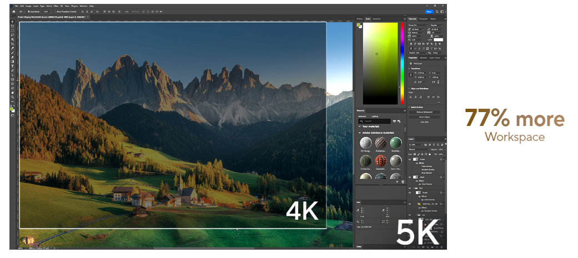This screenshot has height=258, width=578.
Task: Delete material using the trash icon
Action: tap(403, 181)
